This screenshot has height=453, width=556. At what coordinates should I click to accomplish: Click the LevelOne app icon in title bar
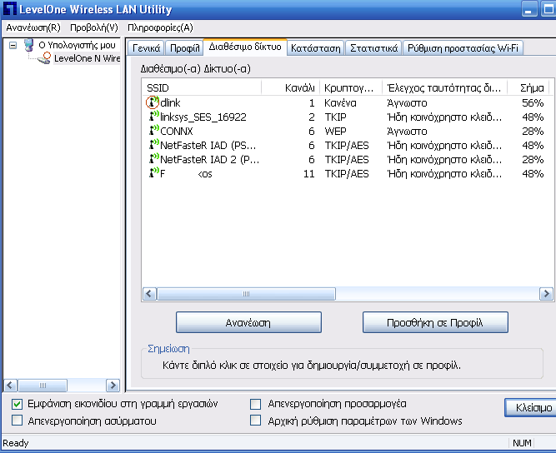click(9, 9)
